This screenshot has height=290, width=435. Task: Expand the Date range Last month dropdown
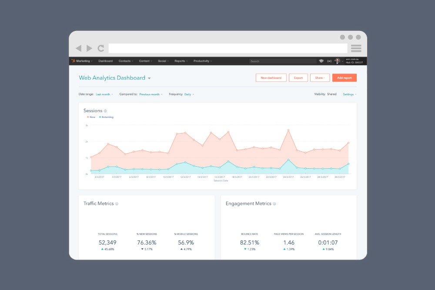(x=104, y=94)
